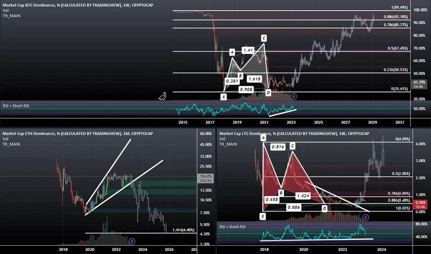Select the C point label of LTC harmonic pattern
This screenshot has width=431, height=254.
pos(292,146)
